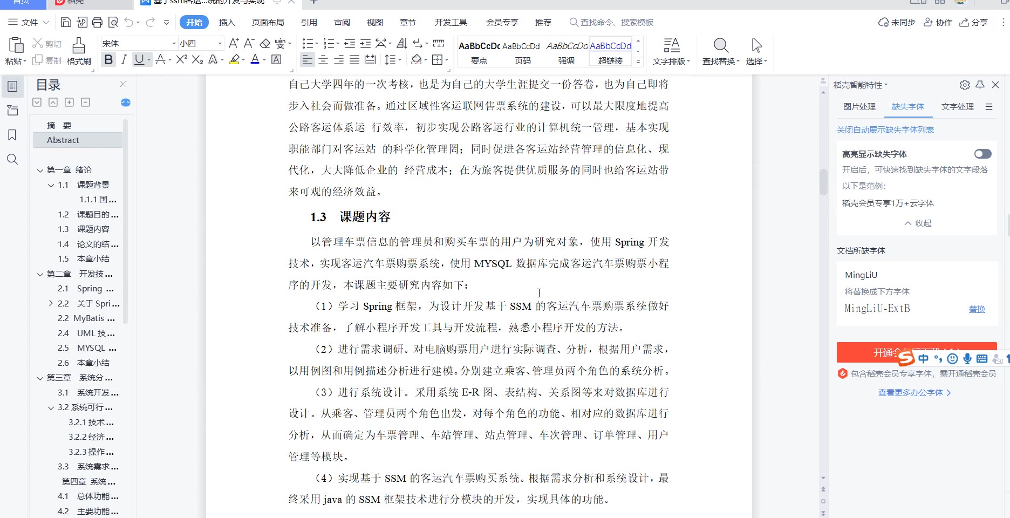Toggle Justify paragraph alignment
The width and height of the screenshot is (1010, 518).
point(354,59)
